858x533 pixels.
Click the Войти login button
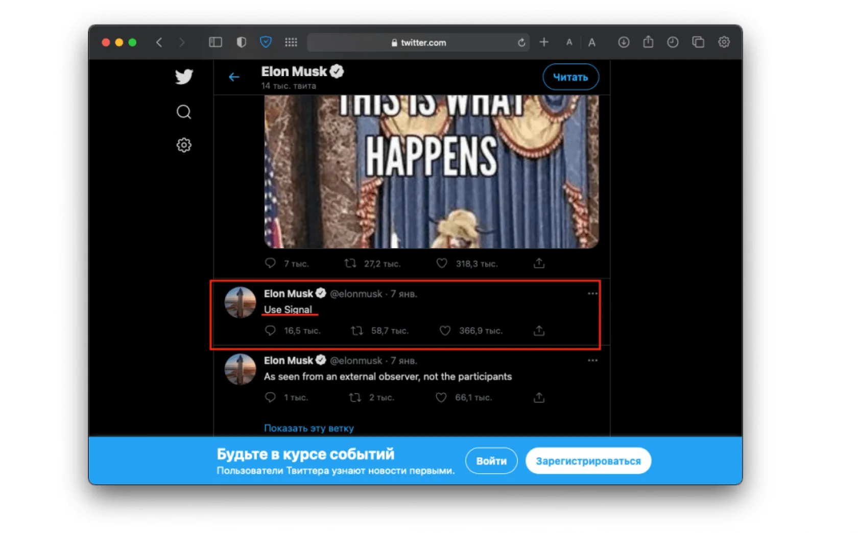pos(491,461)
